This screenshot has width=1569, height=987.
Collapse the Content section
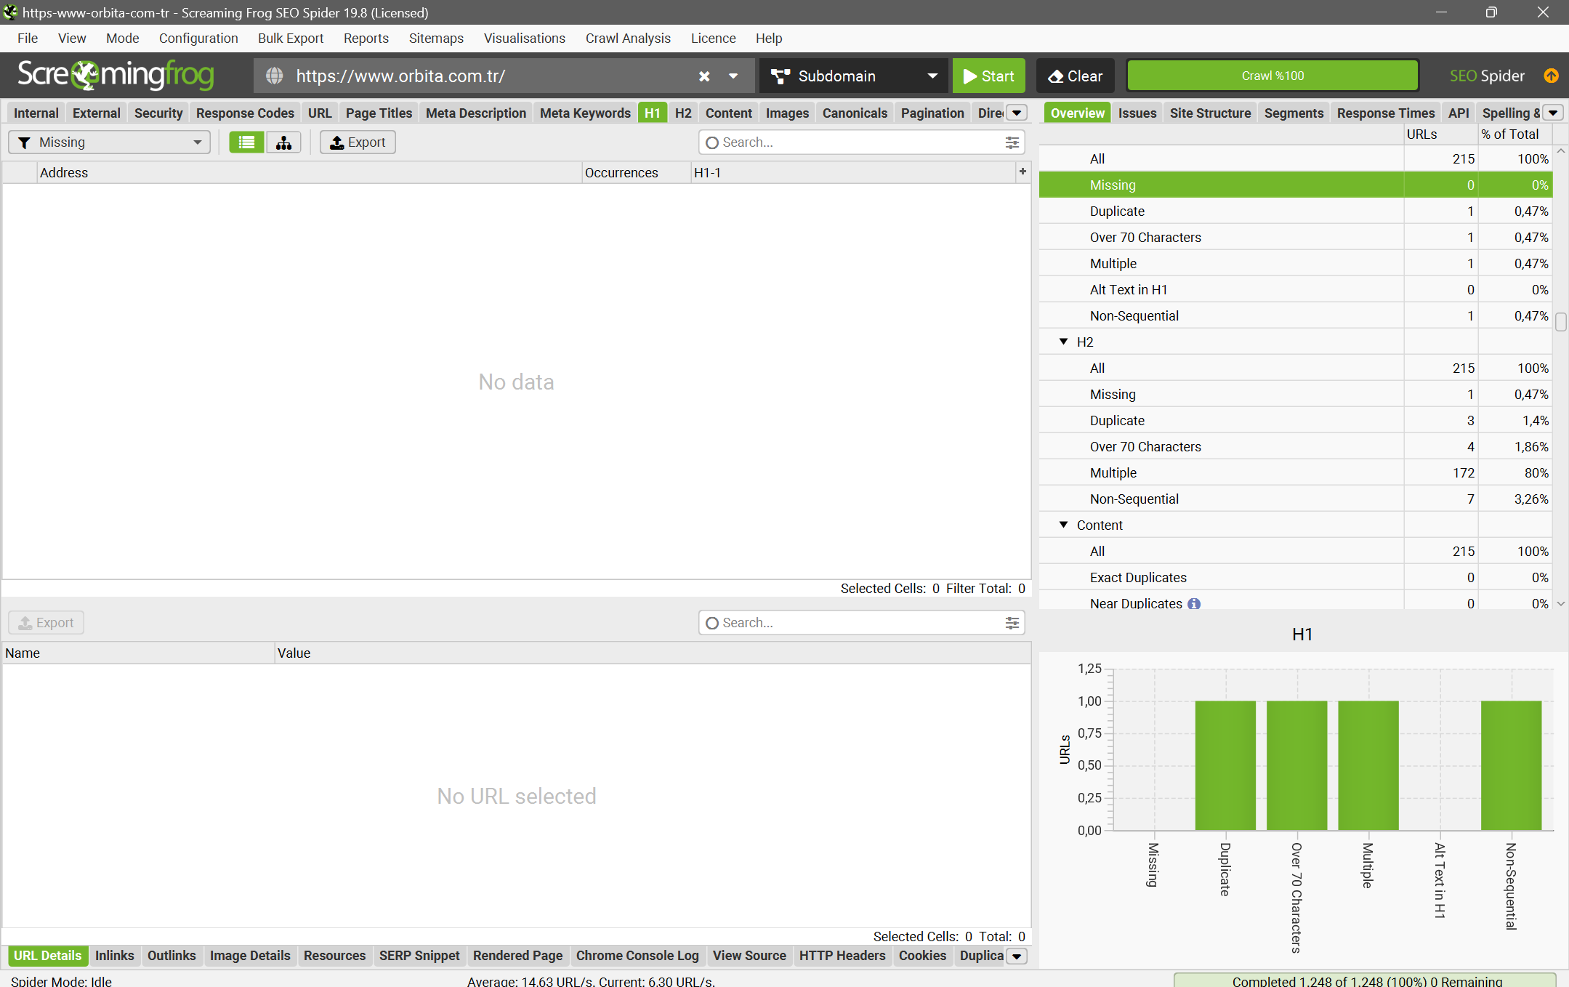[x=1063, y=525]
